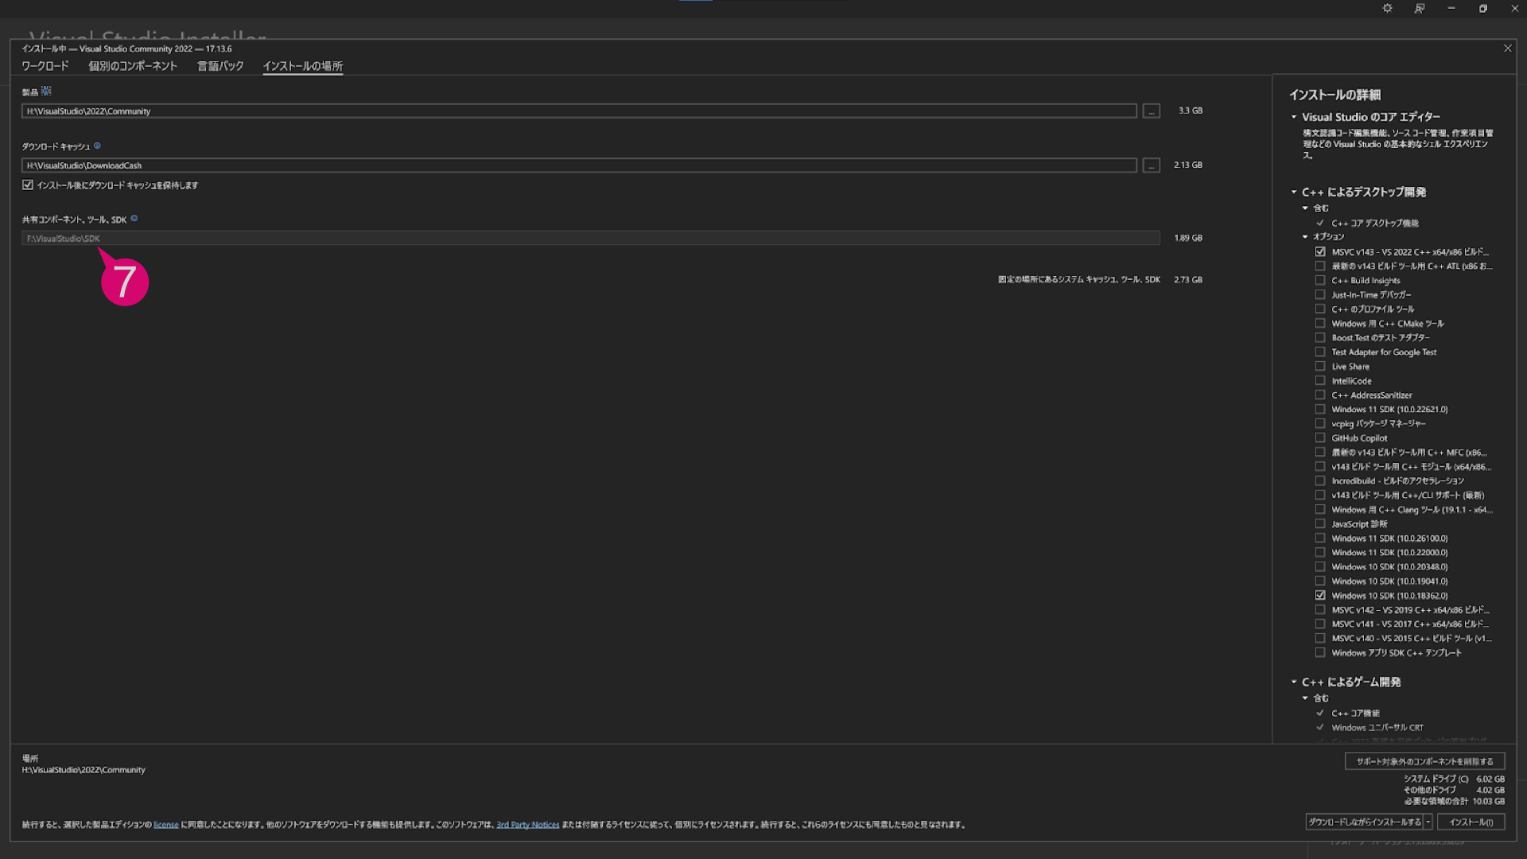Click the info icon beside 共有コンポーネント、ツール、SDK
This screenshot has height=859, width=1527.
pyautogui.click(x=134, y=219)
